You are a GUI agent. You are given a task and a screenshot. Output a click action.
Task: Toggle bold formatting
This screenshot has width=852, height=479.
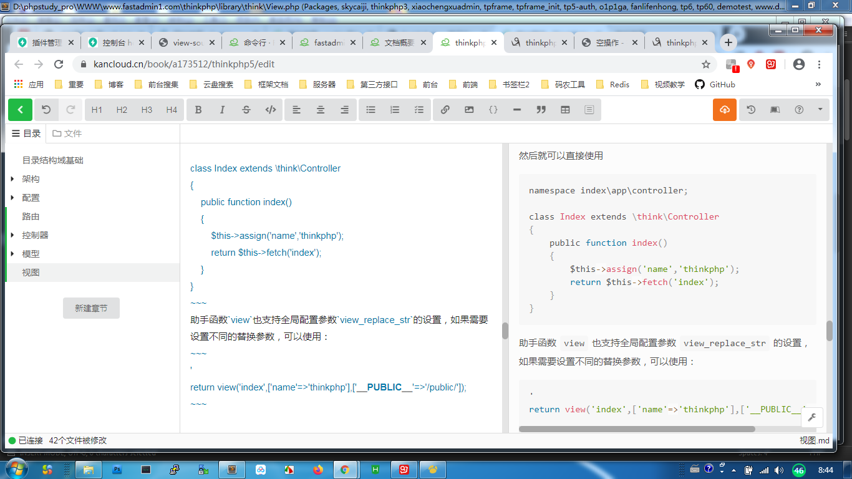(x=198, y=110)
